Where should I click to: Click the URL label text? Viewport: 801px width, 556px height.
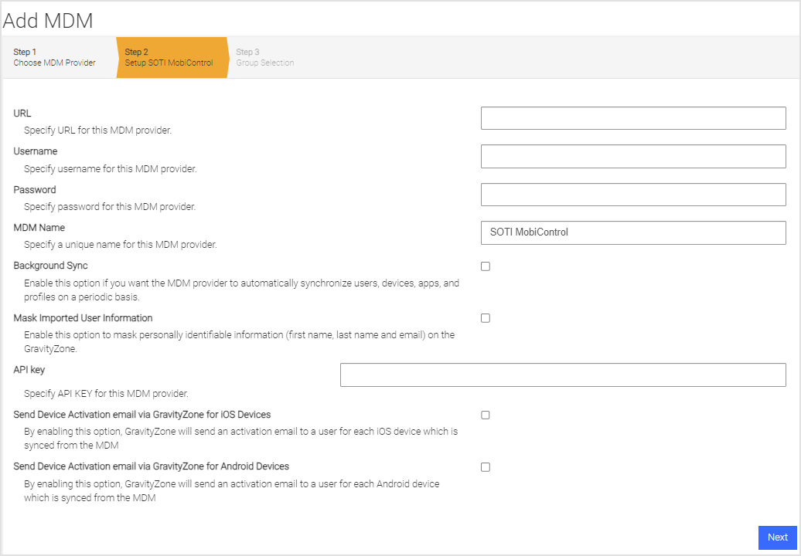point(22,113)
